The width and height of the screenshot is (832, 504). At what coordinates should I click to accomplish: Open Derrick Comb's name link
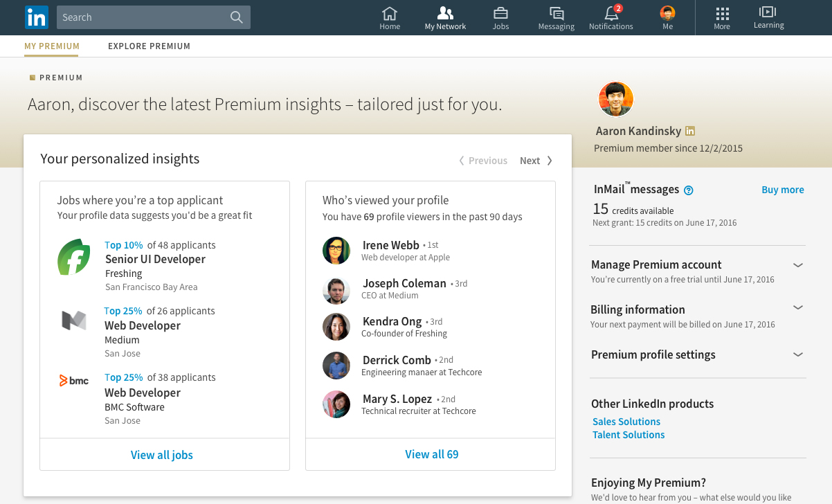click(x=397, y=360)
